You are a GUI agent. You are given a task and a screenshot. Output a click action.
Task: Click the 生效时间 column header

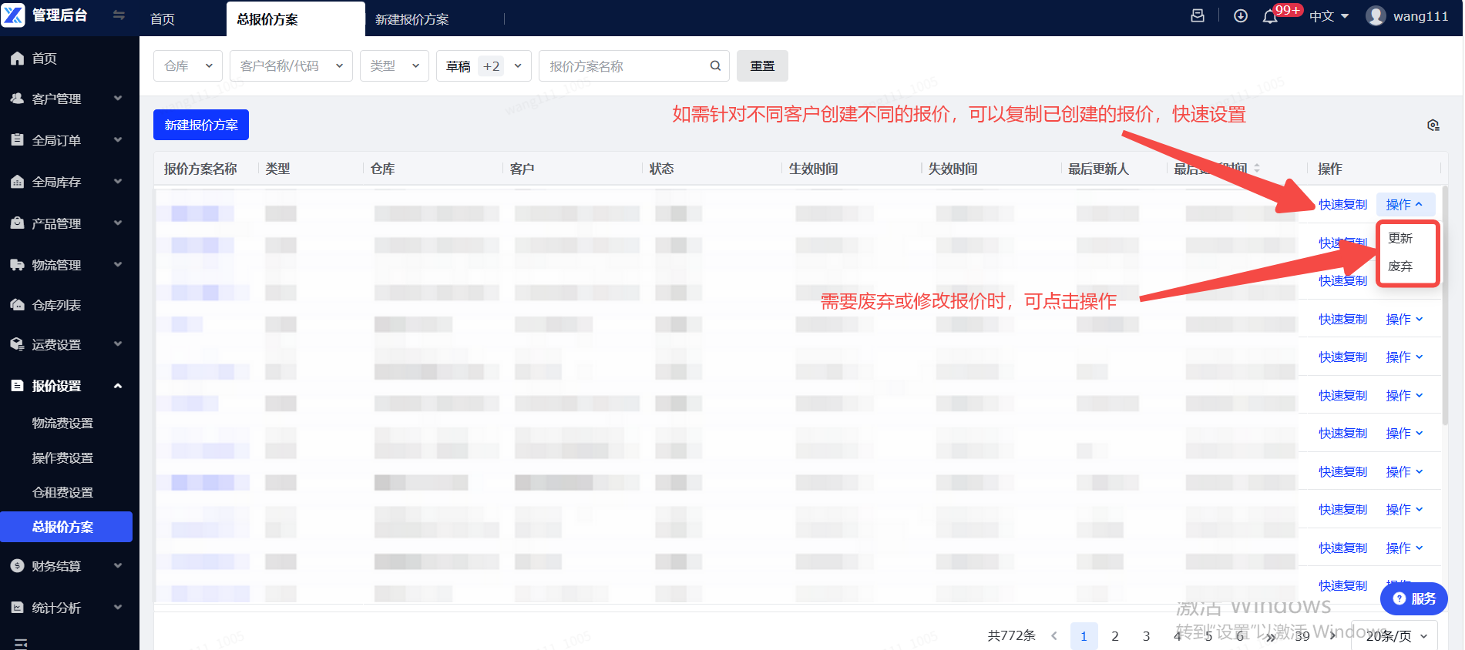tap(813, 169)
